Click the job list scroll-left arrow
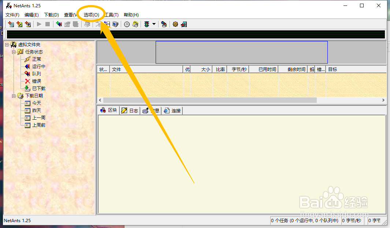390x228 pixels. coord(100,100)
